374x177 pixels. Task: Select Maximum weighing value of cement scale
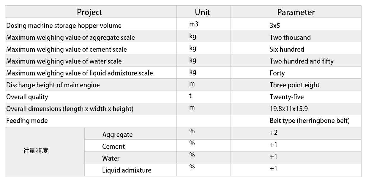tap(67, 49)
